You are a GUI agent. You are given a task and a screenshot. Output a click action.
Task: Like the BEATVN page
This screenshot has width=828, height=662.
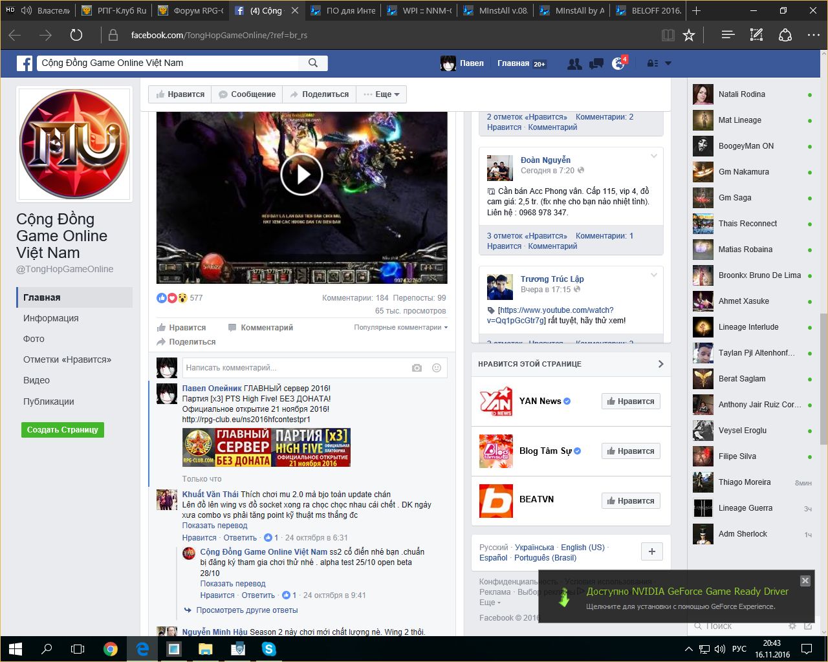(631, 501)
